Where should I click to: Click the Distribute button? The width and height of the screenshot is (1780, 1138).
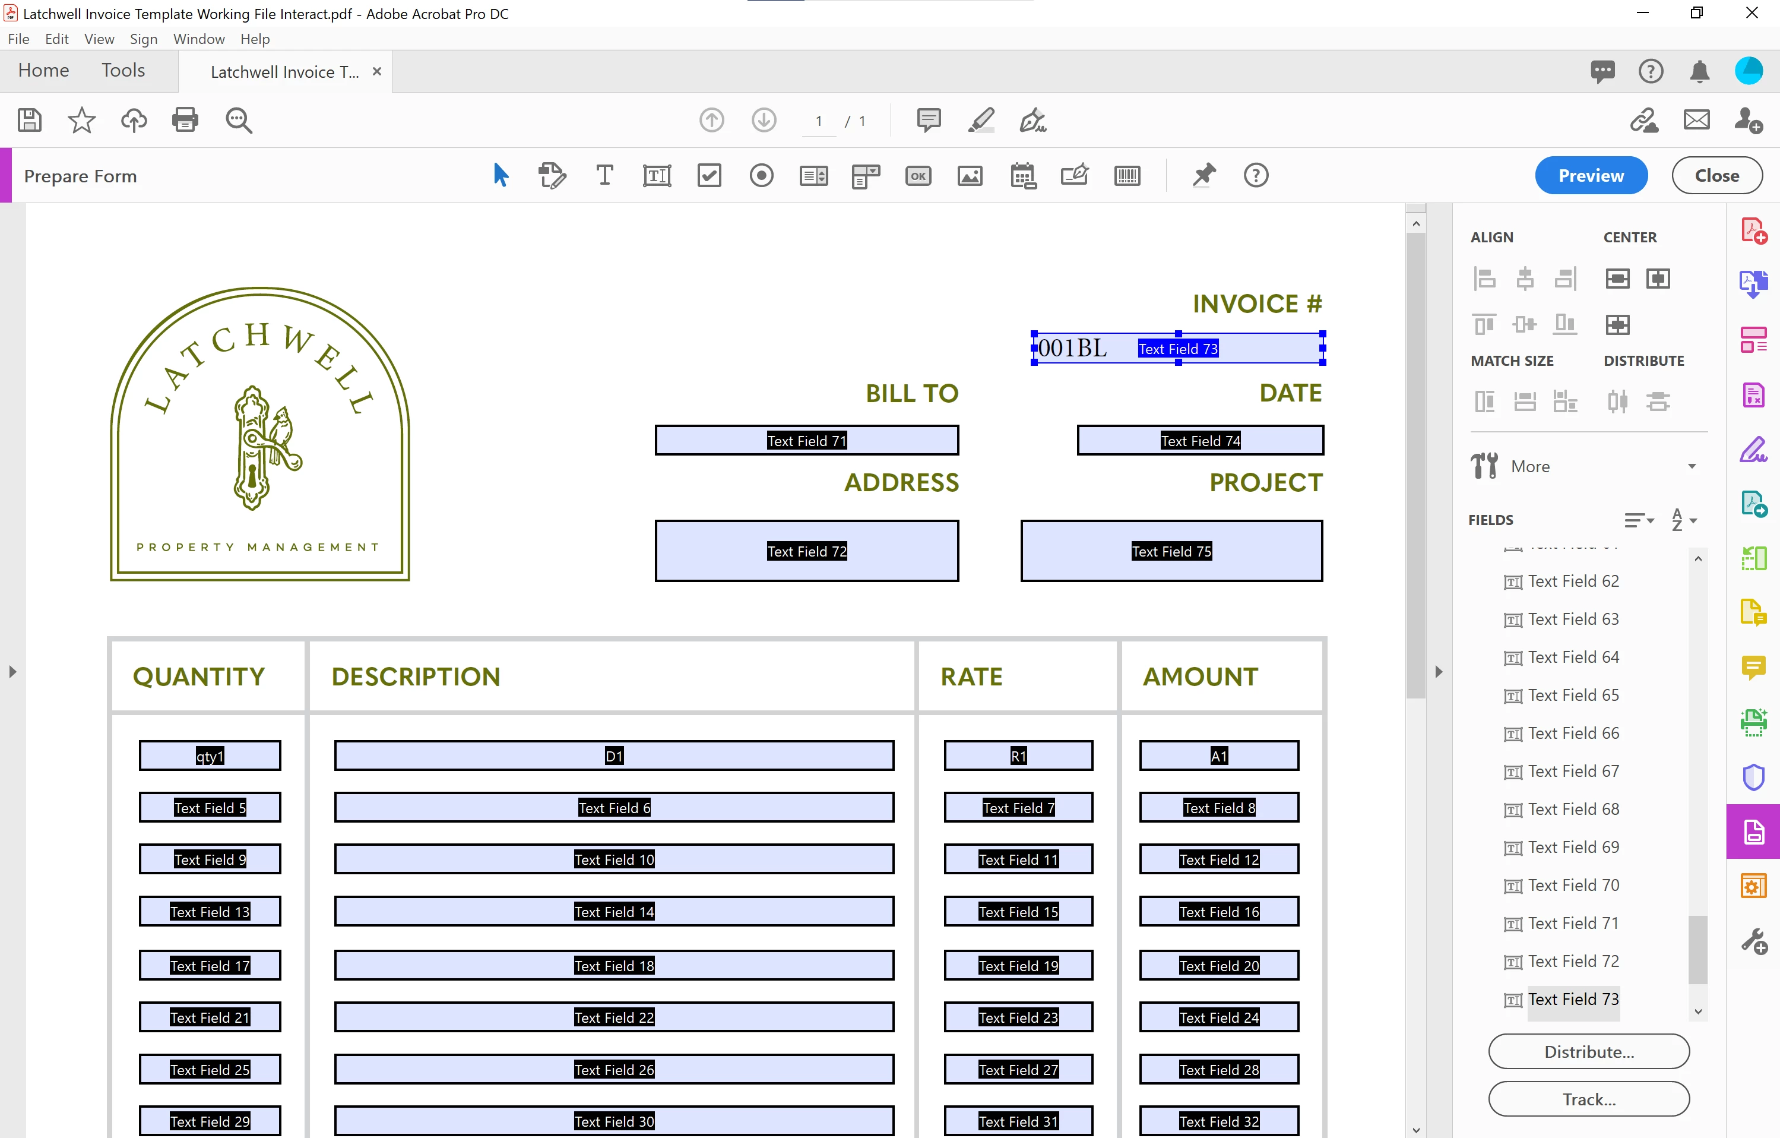click(x=1589, y=1051)
